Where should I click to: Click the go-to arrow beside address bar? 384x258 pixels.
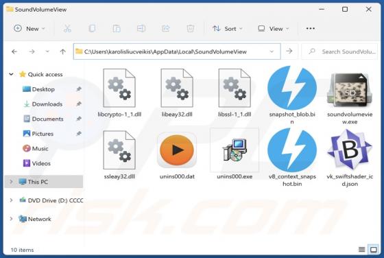pos(289,51)
